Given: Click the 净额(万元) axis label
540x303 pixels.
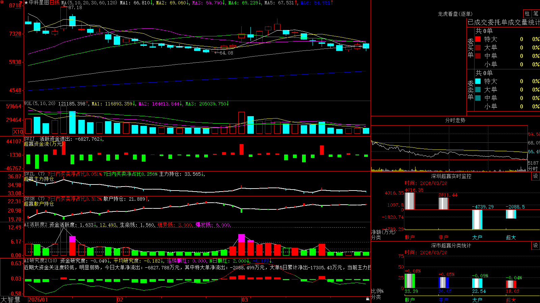Looking at the screenshot, I should tap(383, 232).
